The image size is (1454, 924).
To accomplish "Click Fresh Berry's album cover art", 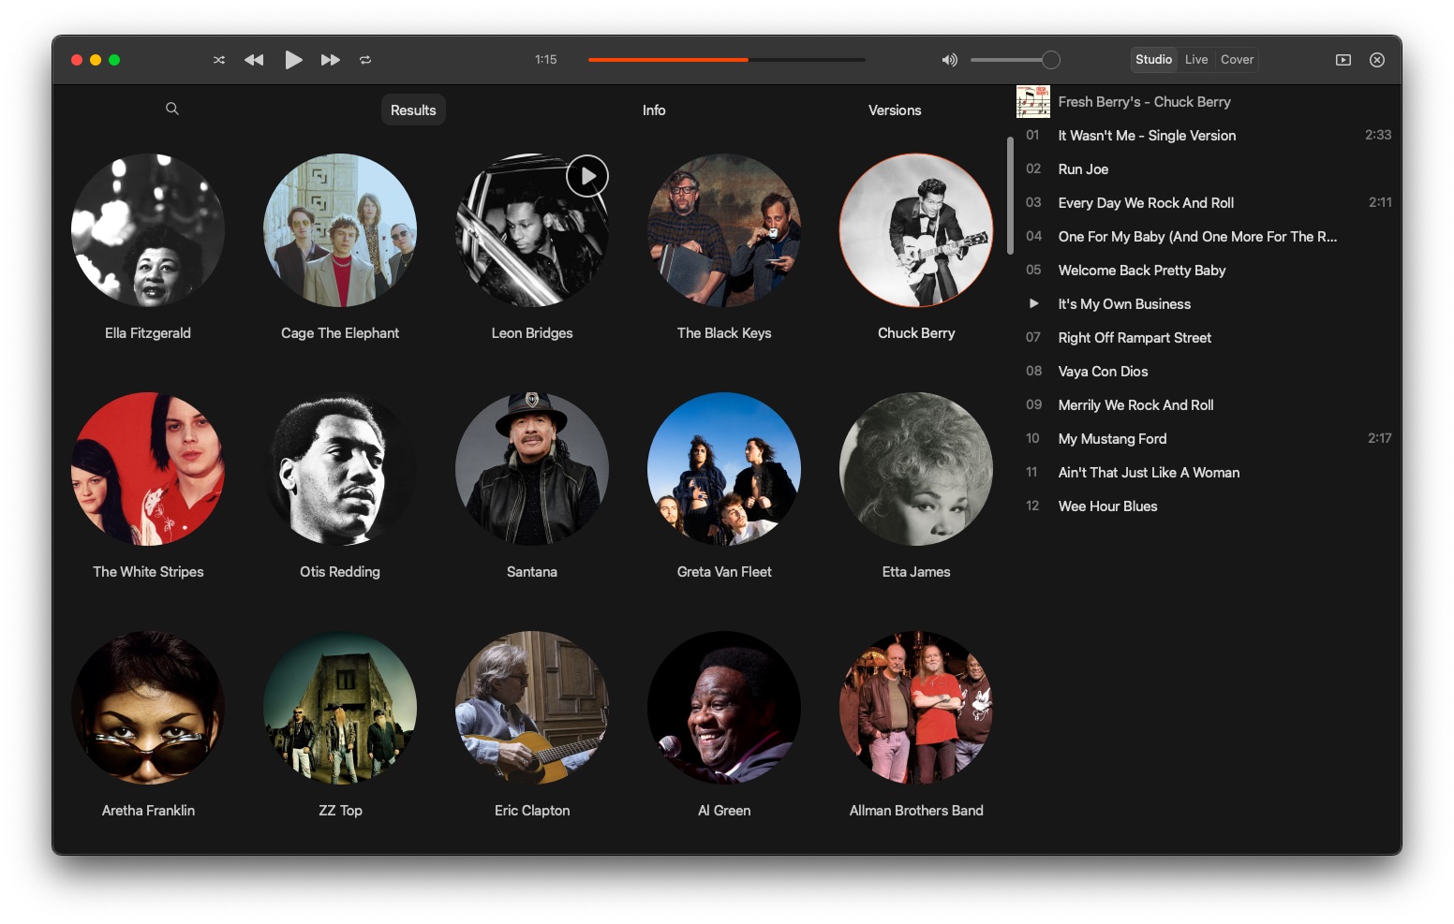I will tap(1033, 101).
